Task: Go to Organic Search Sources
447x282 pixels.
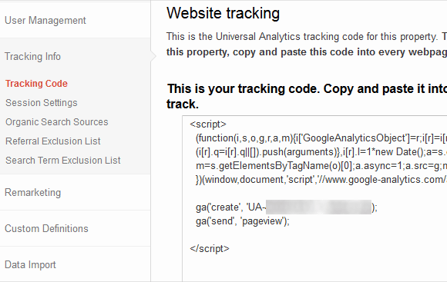Action: [57, 122]
